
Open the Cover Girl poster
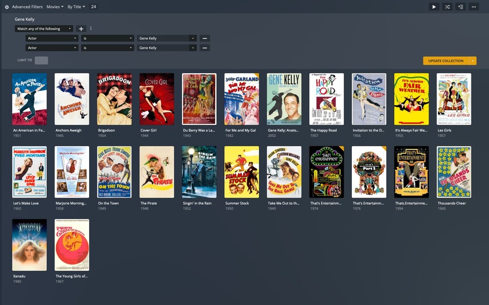[x=157, y=99]
